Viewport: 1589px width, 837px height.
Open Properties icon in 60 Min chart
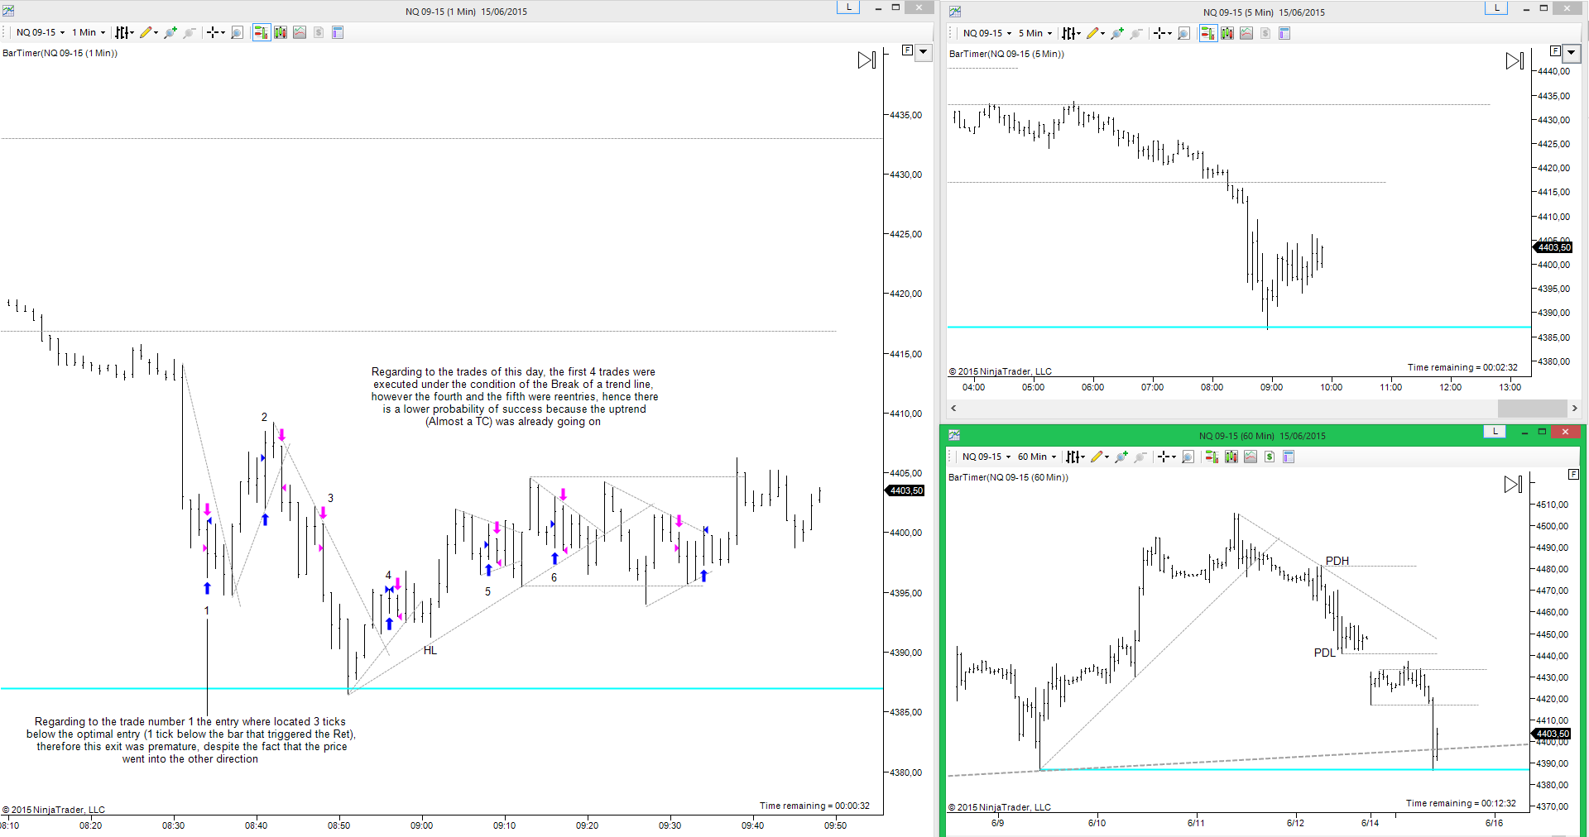pyautogui.click(x=1289, y=457)
